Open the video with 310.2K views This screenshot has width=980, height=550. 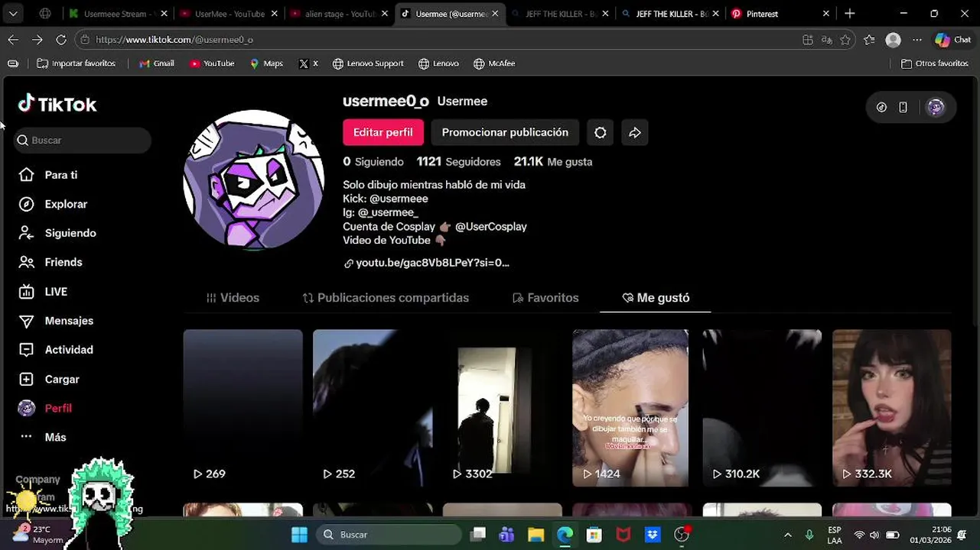point(762,408)
